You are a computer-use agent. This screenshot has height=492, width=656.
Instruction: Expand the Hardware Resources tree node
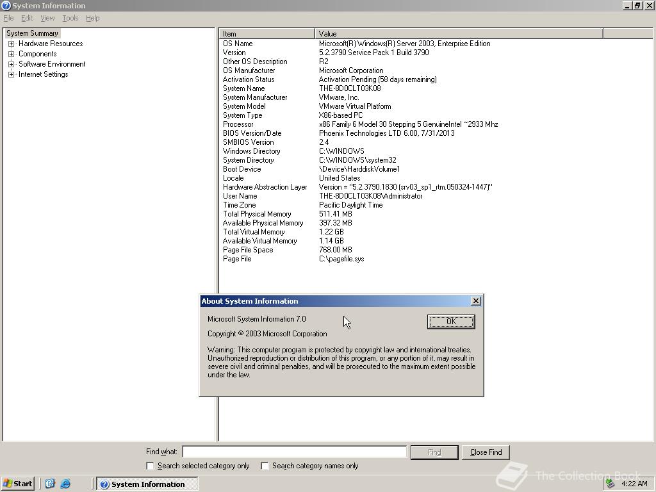[x=12, y=44]
